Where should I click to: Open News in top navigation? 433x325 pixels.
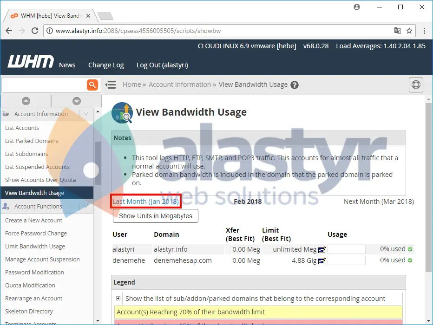click(67, 65)
